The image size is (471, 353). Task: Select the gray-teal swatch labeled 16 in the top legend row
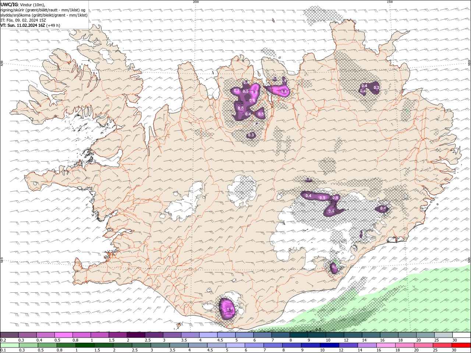coord(389,335)
